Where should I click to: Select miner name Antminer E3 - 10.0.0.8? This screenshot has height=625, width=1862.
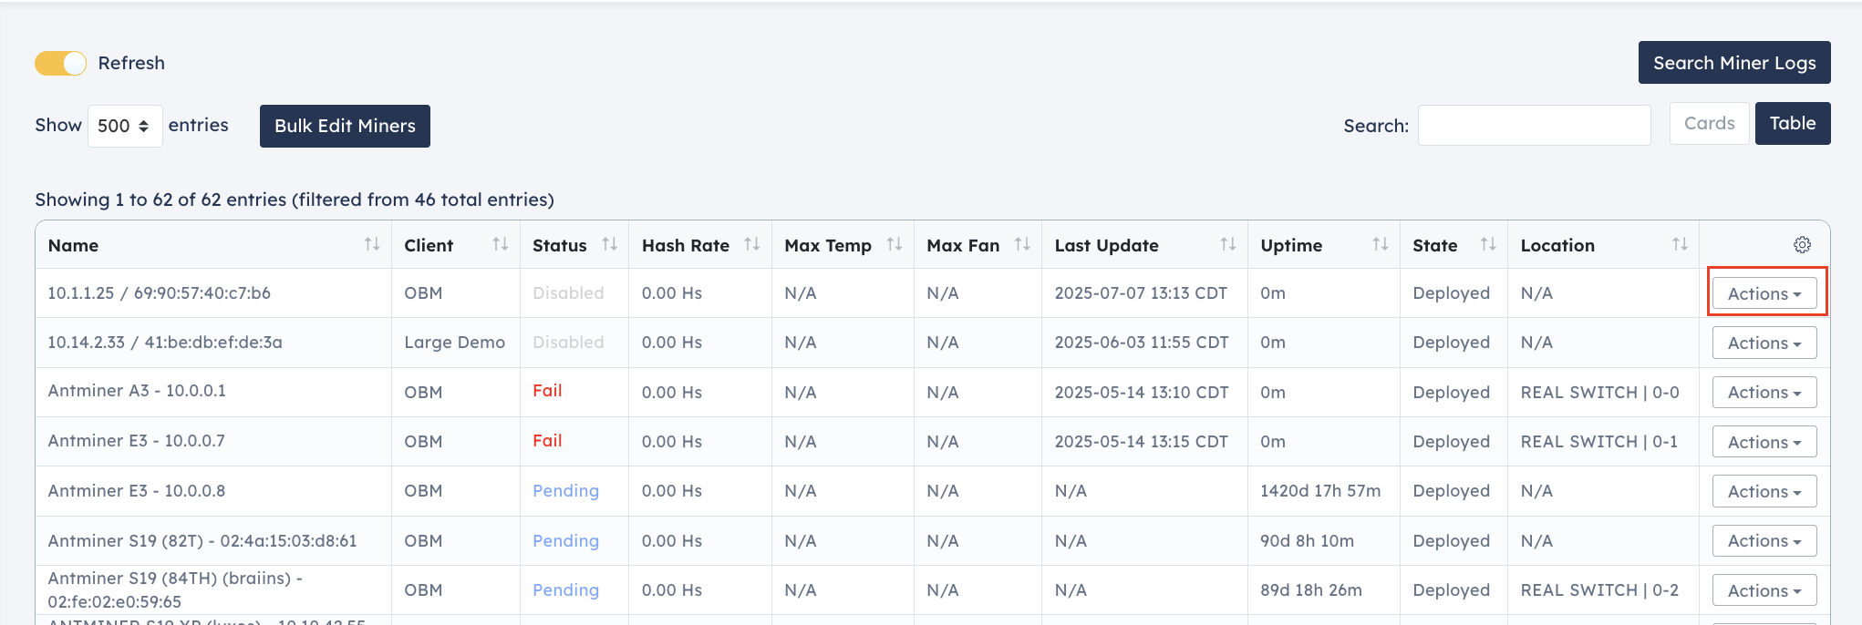136,491
